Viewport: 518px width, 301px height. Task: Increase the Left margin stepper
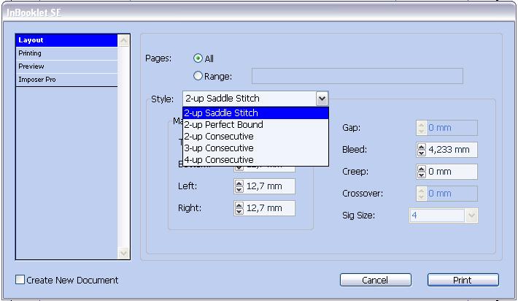(239, 183)
